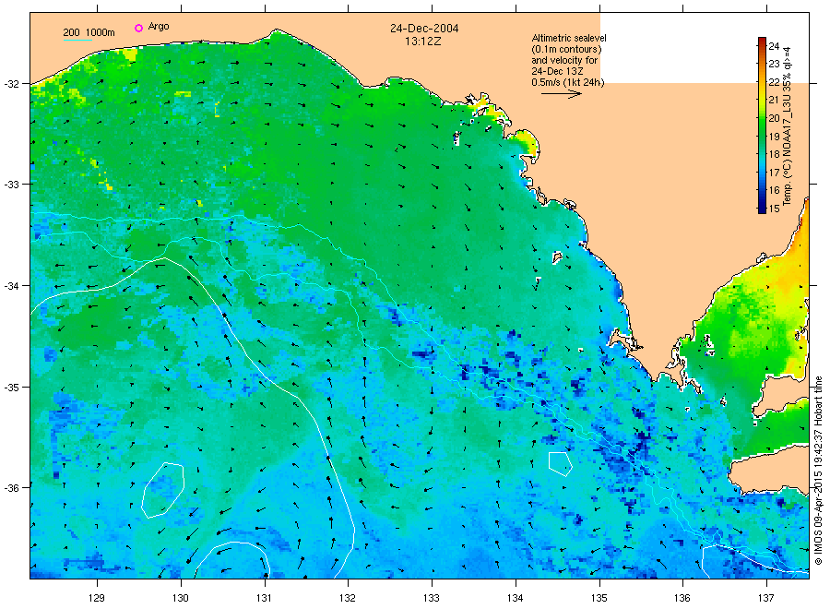Click the Temp. NOAA17_L3U colorbar title
Screen dimensions: 830x609
pos(788,126)
